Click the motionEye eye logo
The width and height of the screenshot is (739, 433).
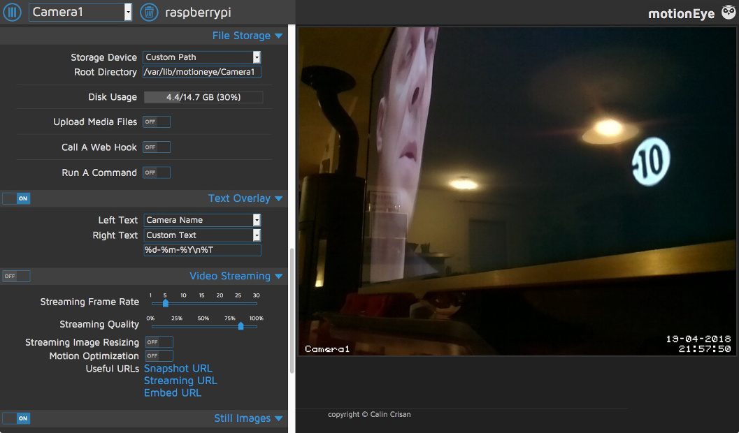point(727,12)
